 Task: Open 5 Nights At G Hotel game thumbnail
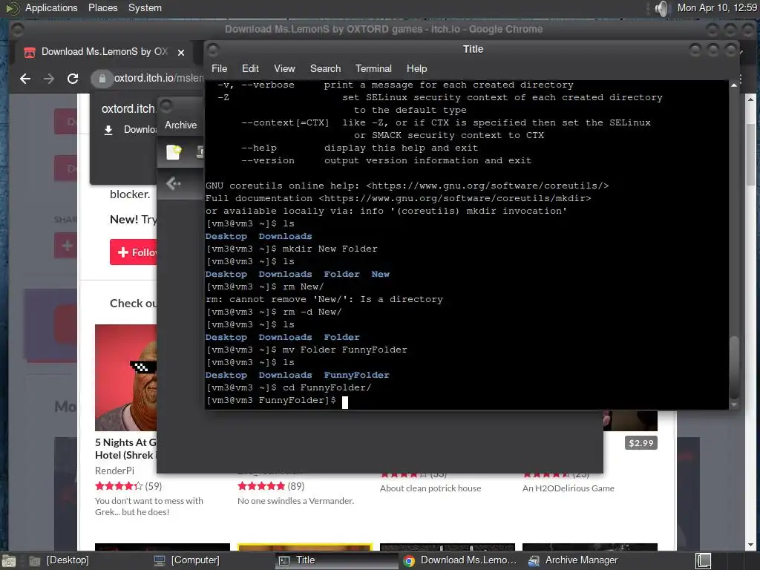point(126,378)
